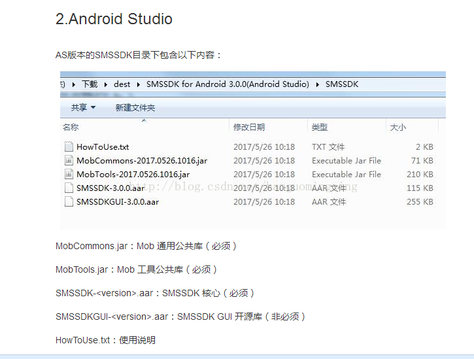Click the modified date of HowToUse.txt
Image resolution: width=474 pixels, height=359 pixels.
(x=264, y=147)
